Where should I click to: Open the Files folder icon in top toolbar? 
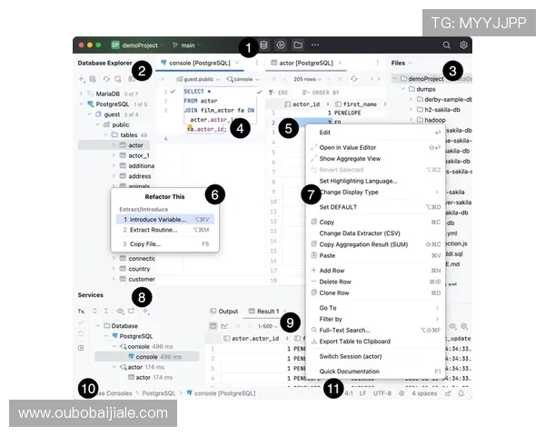click(x=297, y=45)
